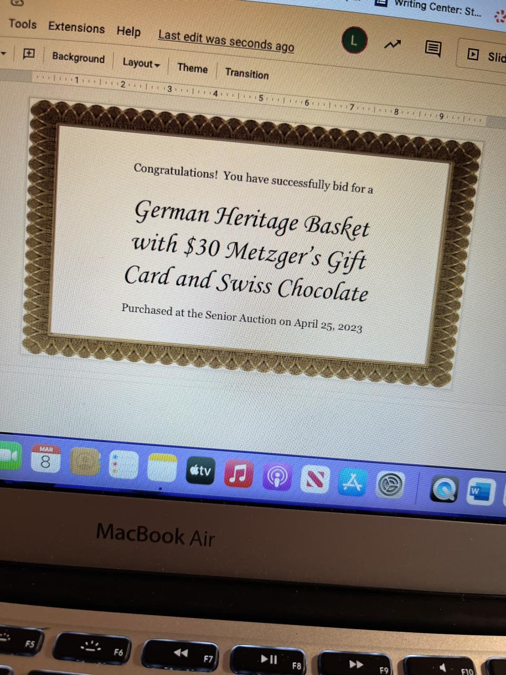Image resolution: width=506 pixels, height=675 pixels.
Task: Open the Theme panel
Action: (x=192, y=68)
